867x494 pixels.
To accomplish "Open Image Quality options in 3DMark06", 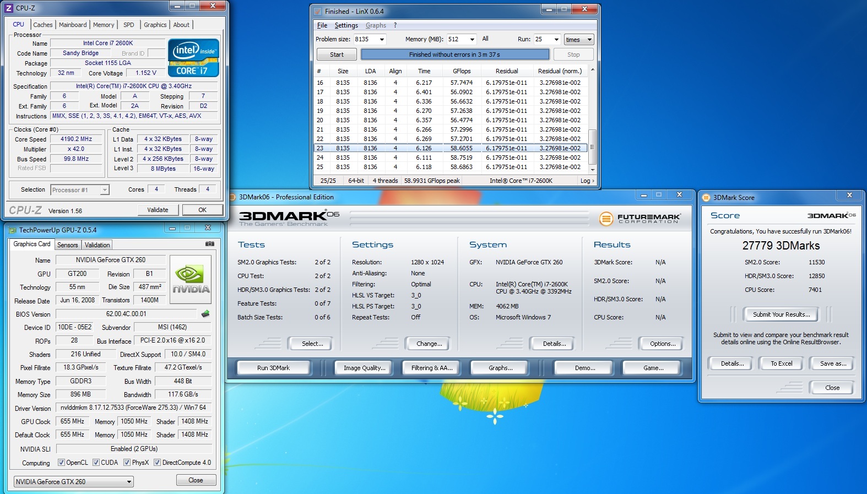I will [x=364, y=368].
